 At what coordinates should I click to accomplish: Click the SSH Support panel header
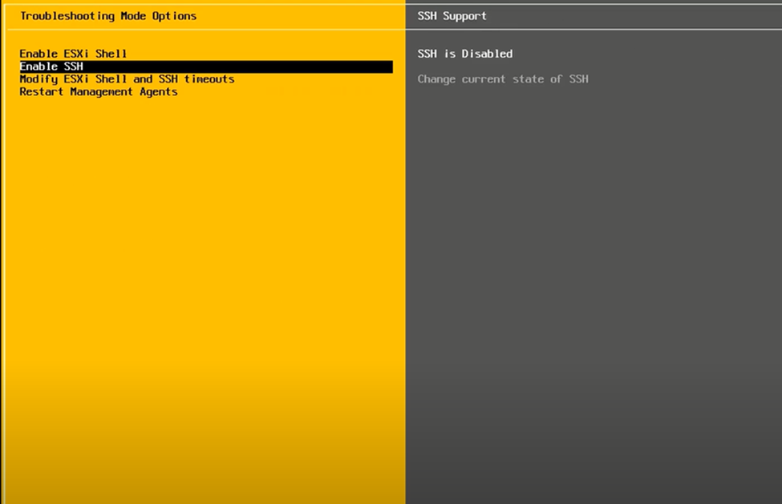(x=452, y=16)
